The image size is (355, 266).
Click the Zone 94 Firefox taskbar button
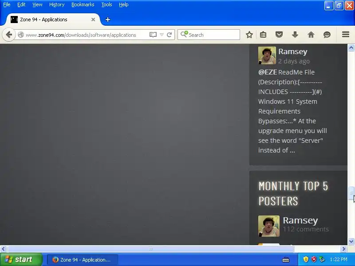(83, 260)
